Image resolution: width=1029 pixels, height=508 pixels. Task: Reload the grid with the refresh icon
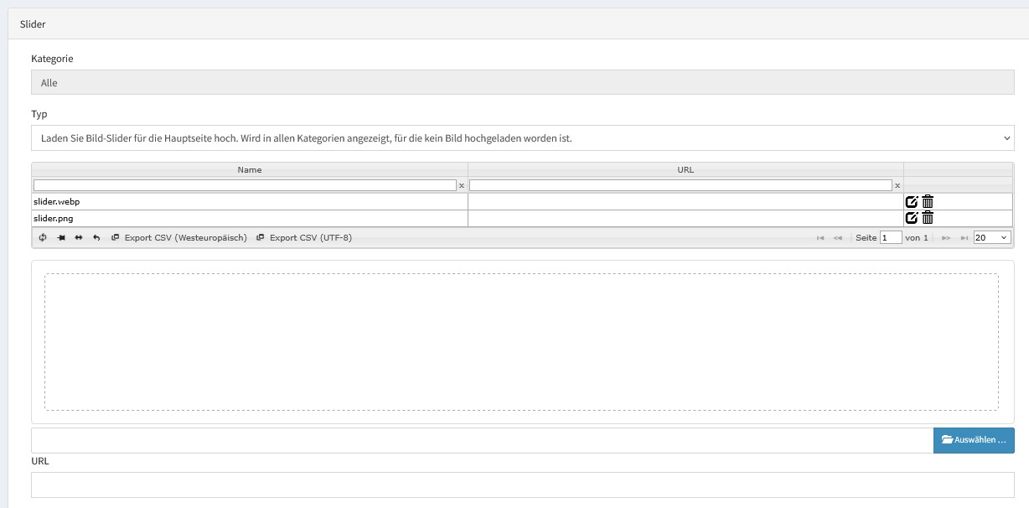click(43, 238)
